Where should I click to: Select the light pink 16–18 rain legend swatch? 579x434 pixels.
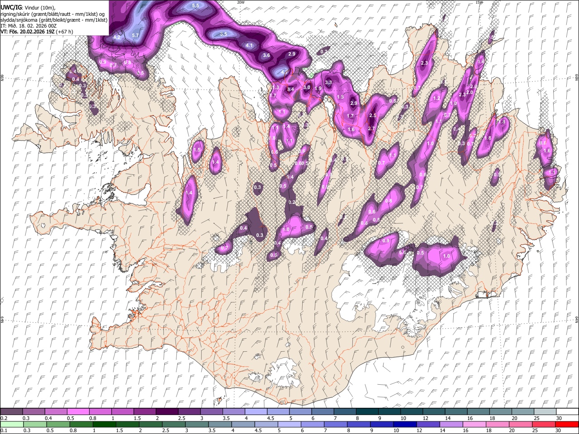pos(474,424)
